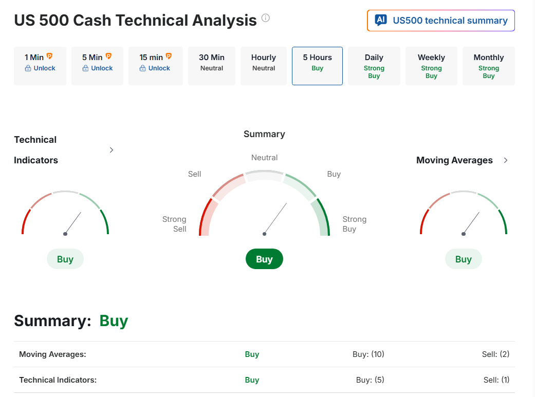
Task: Click the lock icon under 1 Min
Action: (x=28, y=68)
